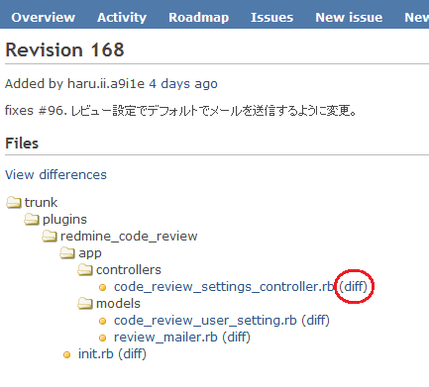Select the controllers tree label
429x387 pixels.
(x=129, y=270)
